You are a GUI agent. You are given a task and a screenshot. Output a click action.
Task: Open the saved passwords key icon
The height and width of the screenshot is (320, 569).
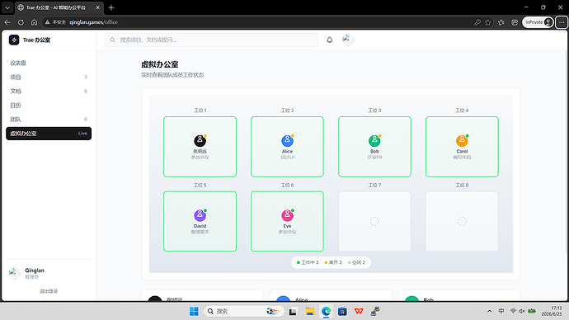(477, 22)
